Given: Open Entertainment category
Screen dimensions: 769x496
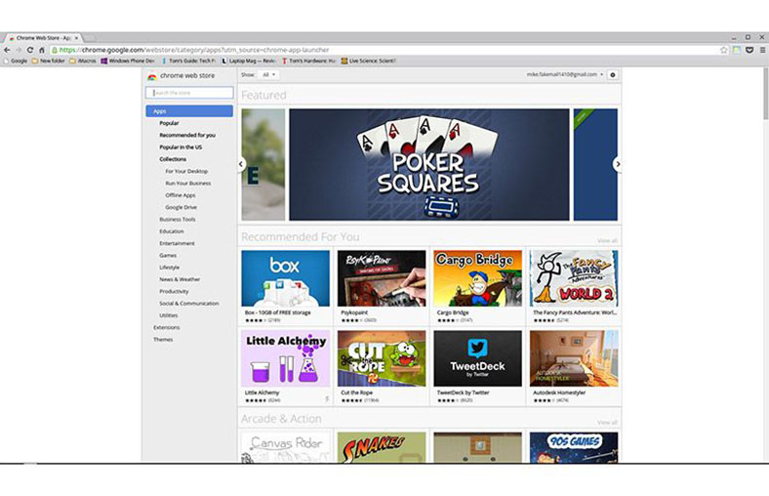Looking at the screenshot, I should click(177, 243).
